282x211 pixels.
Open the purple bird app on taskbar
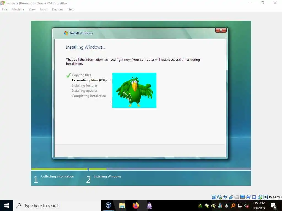[150, 206]
